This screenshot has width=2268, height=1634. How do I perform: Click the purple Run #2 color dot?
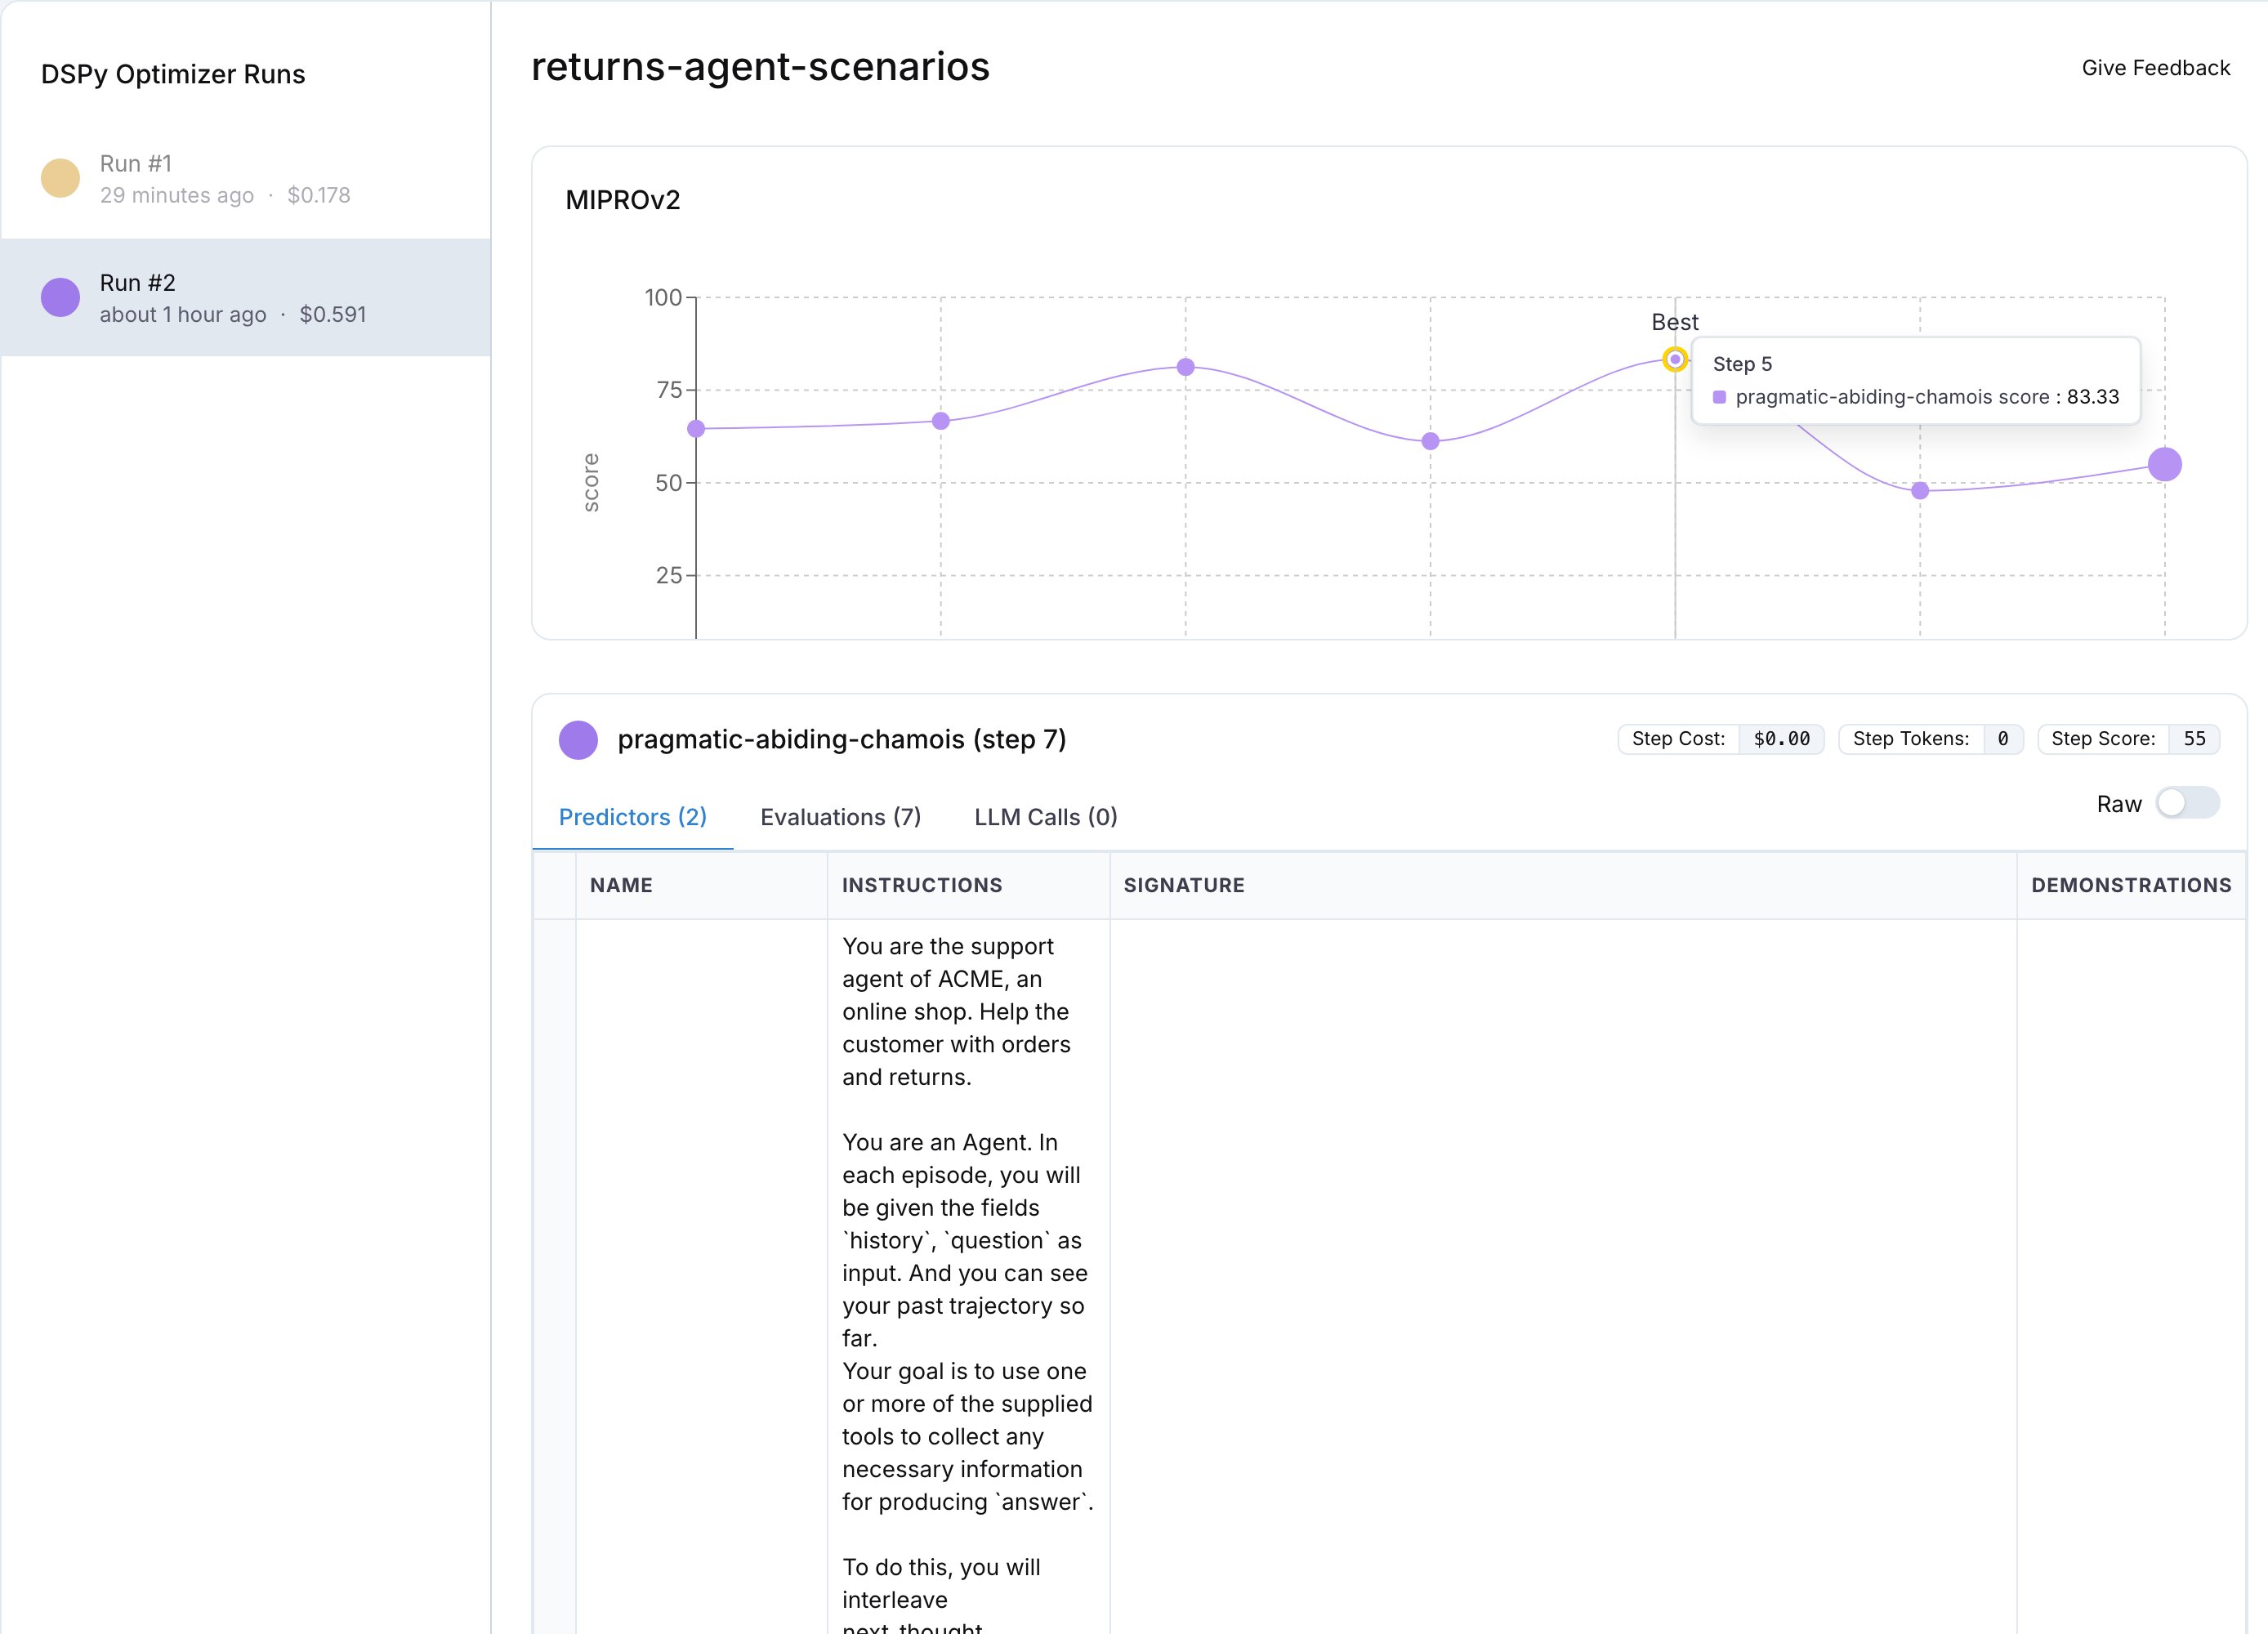point(60,297)
